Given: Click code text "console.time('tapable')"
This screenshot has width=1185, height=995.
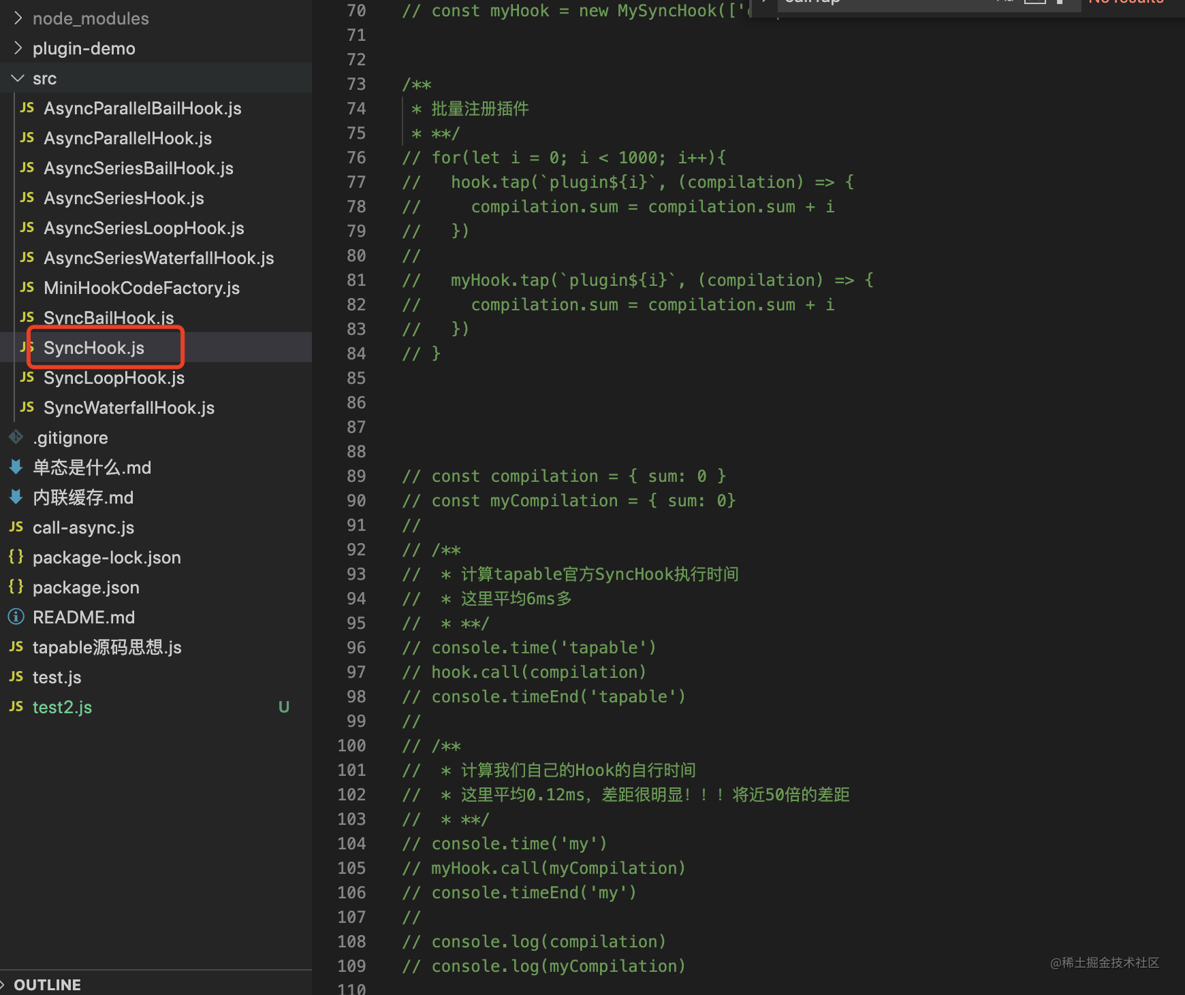Looking at the screenshot, I should tap(543, 647).
